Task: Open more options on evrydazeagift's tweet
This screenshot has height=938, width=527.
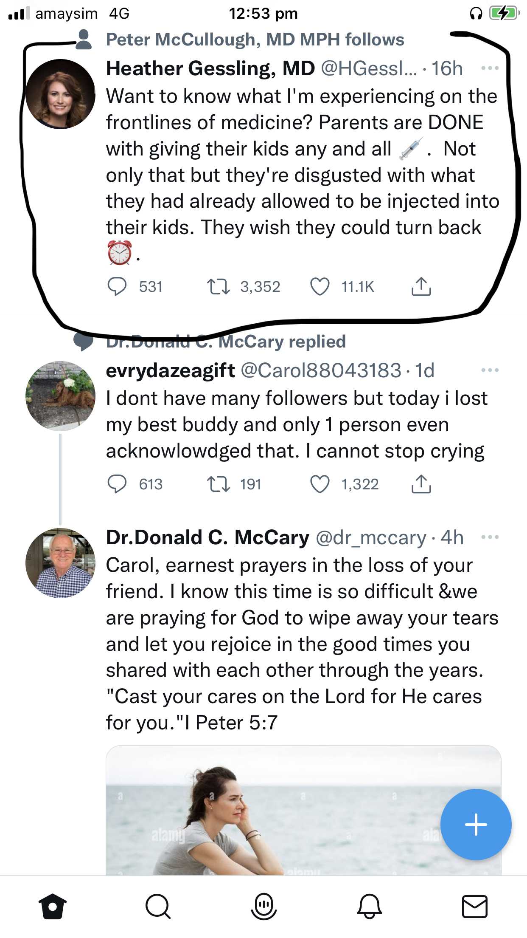Action: coord(490,370)
